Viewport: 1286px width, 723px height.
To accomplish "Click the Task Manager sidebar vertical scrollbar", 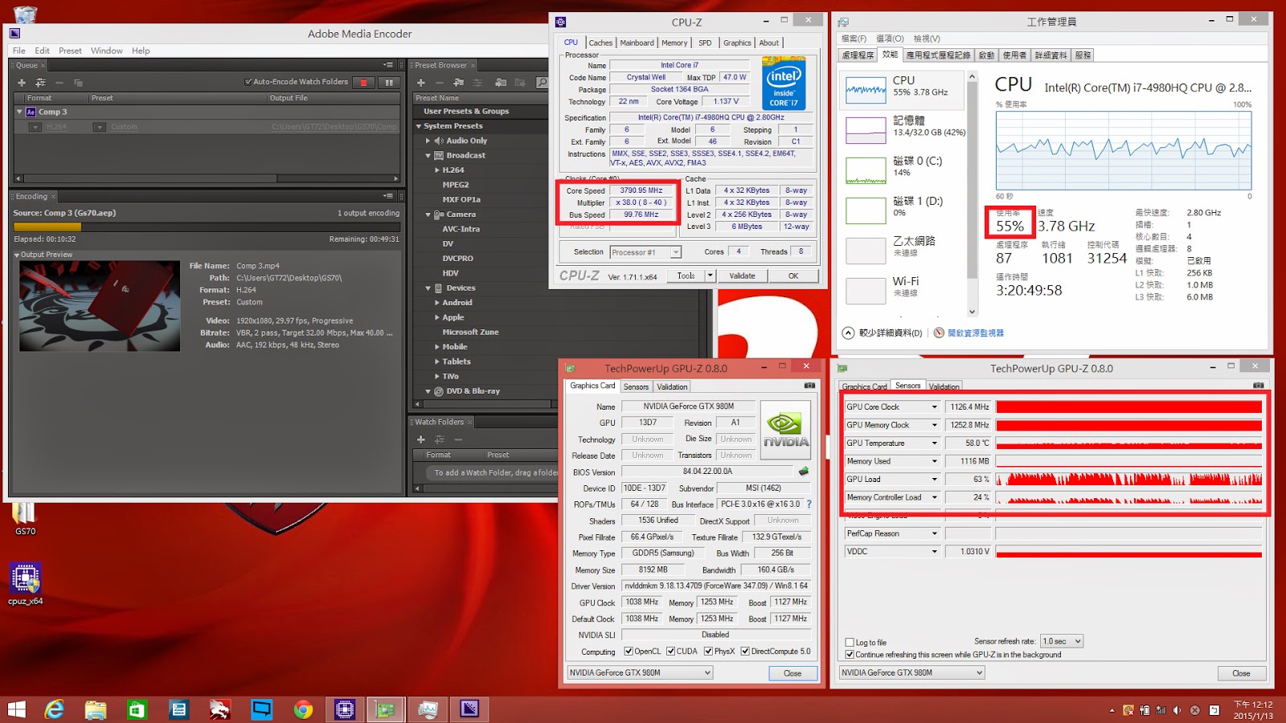I will point(972,194).
